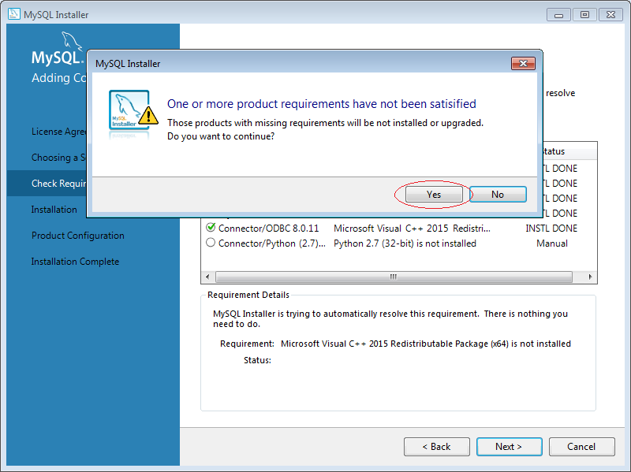Click 'Python 2.7 (32-bit) is not installed' text

(405, 243)
